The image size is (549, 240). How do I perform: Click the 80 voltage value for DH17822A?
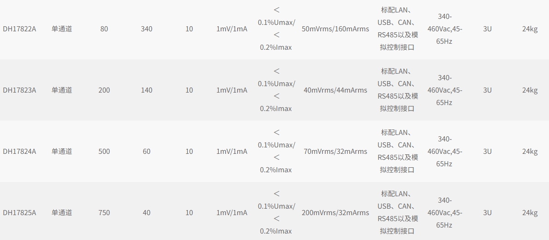(x=104, y=29)
